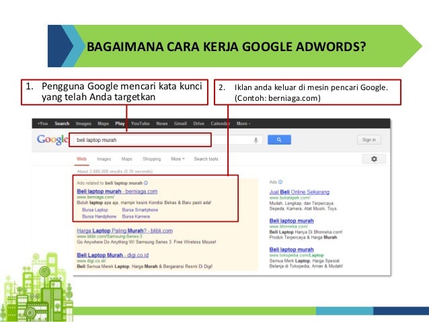Open Gmail in the top black bar
429x322 pixels.
coord(180,124)
